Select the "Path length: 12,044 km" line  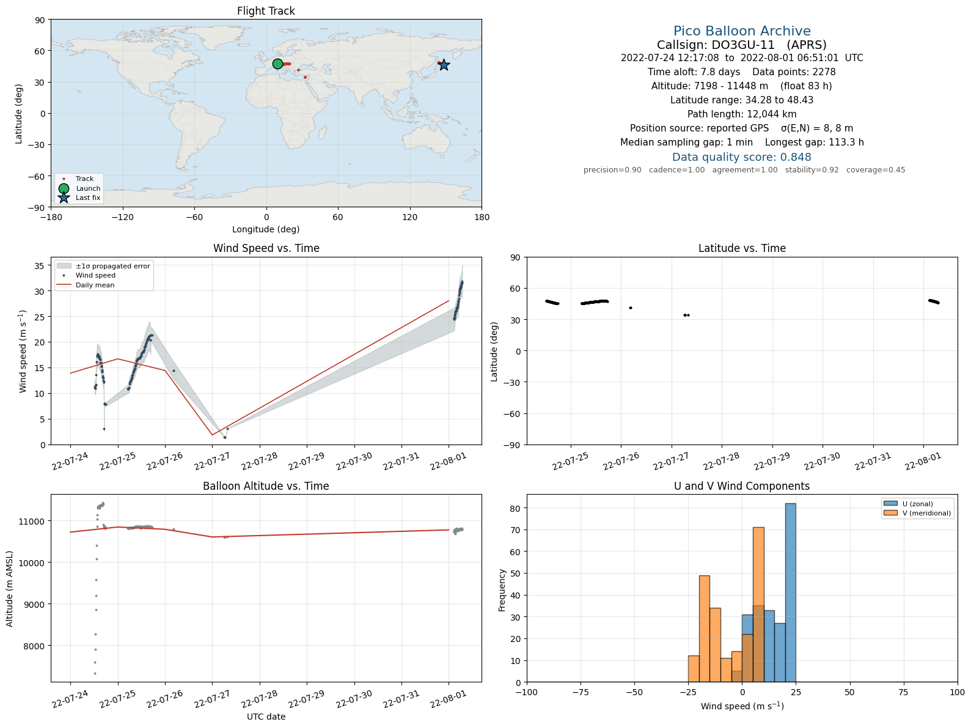(742, 114)
